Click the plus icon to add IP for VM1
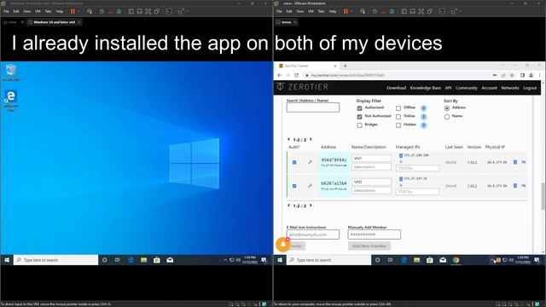This screenshot has height=307, width=546. [x=401, y=162]
